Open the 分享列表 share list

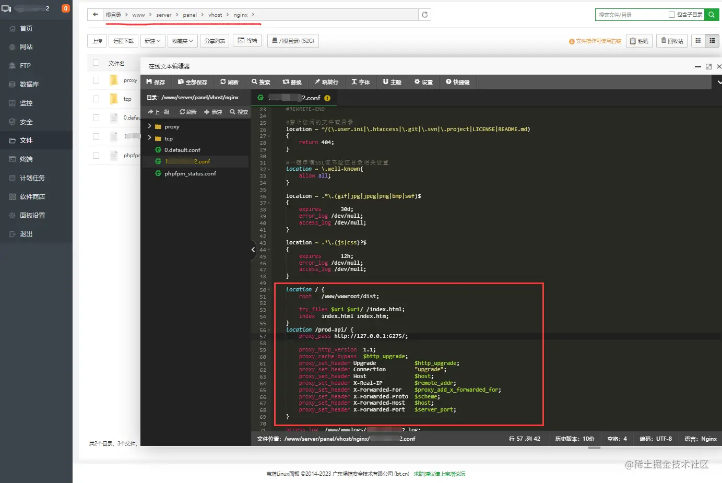point(215,41)
